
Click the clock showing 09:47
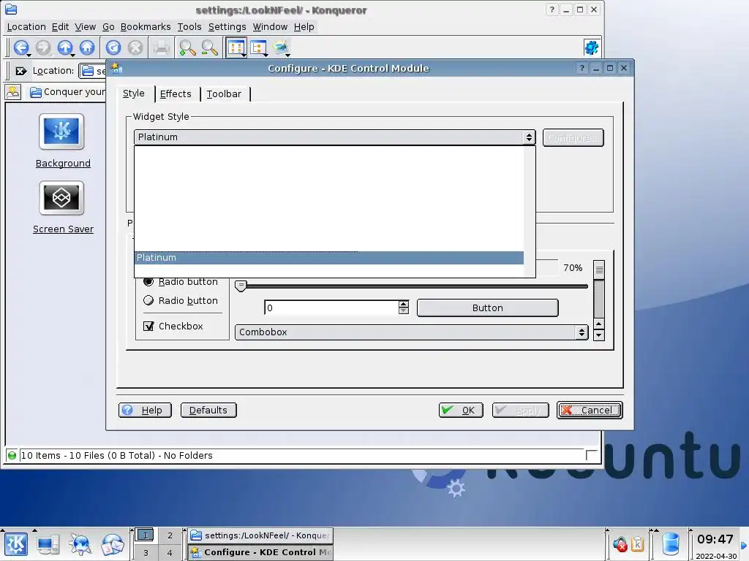(x=715, y=539)
